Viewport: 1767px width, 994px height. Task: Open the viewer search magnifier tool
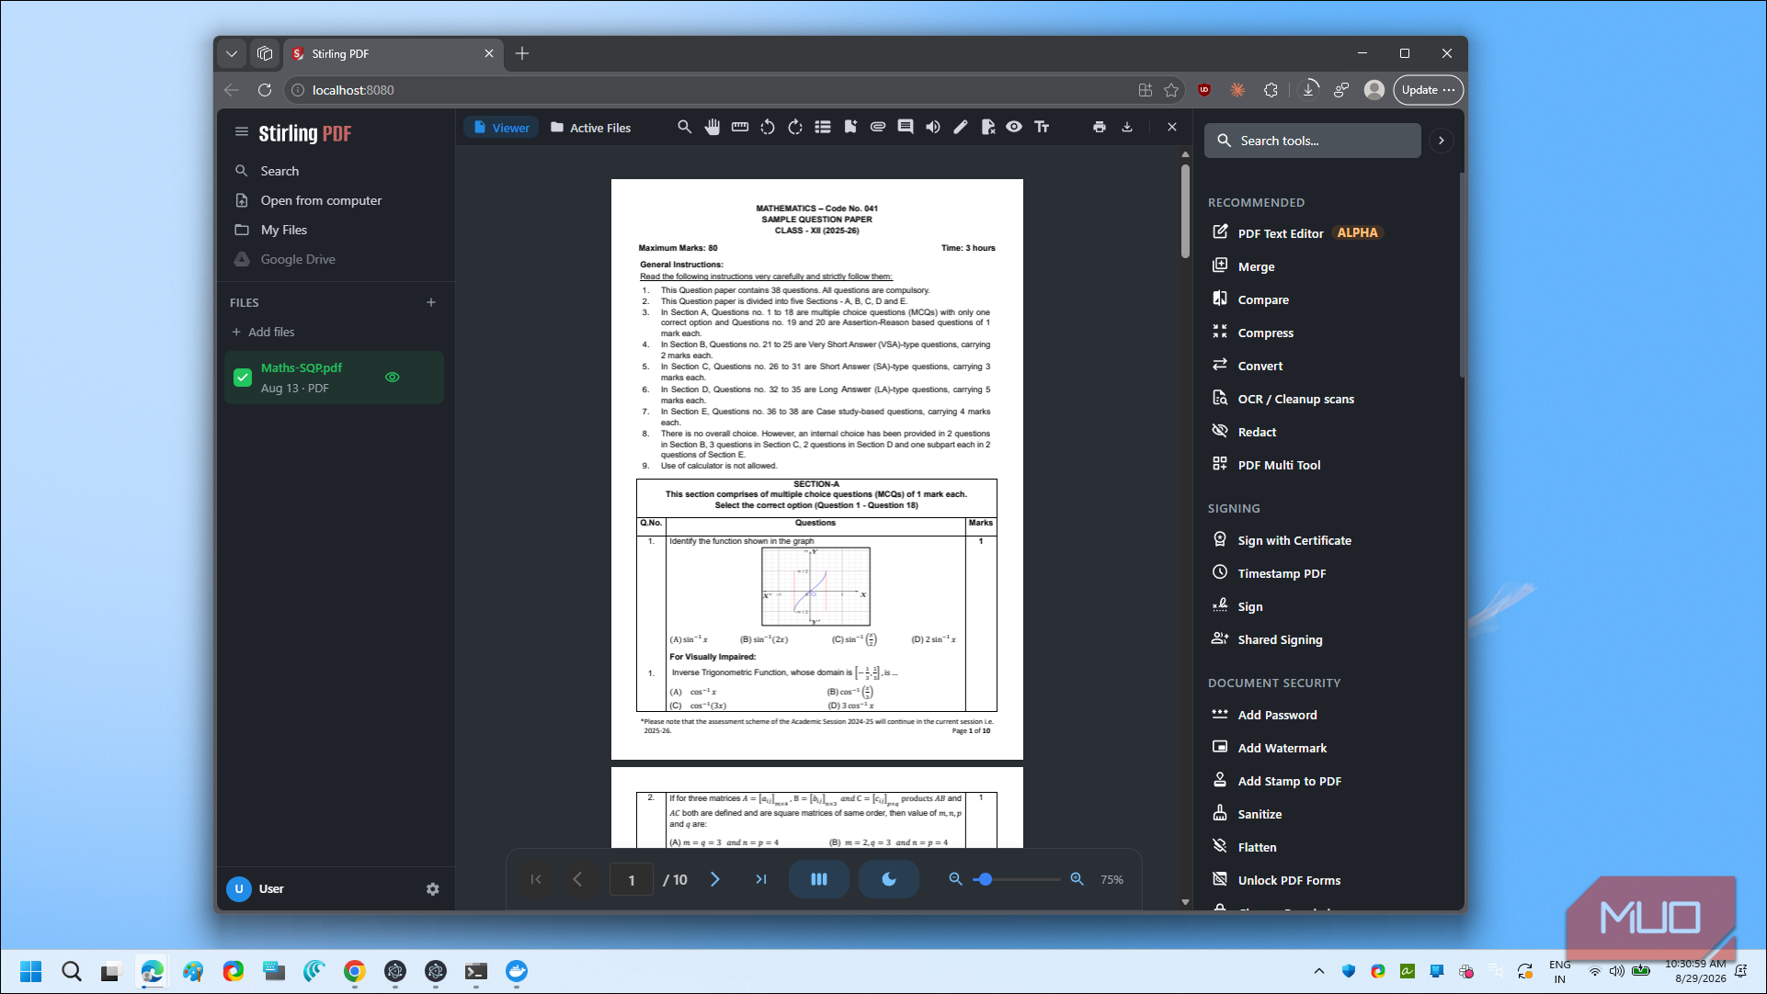click(684, 127)
